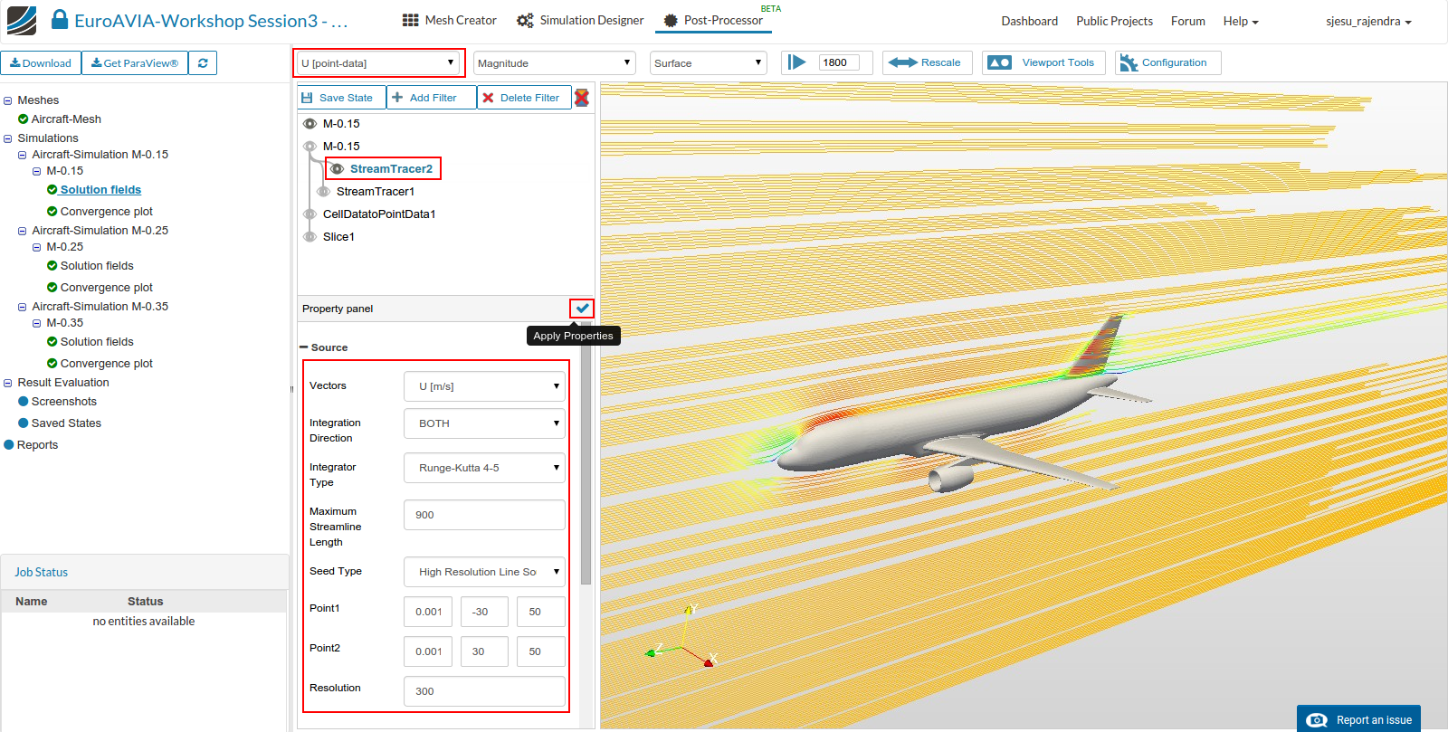Click the refresh icon next to Get ParaView
The image size is (1448, 732).
click(x=203, y=63)
